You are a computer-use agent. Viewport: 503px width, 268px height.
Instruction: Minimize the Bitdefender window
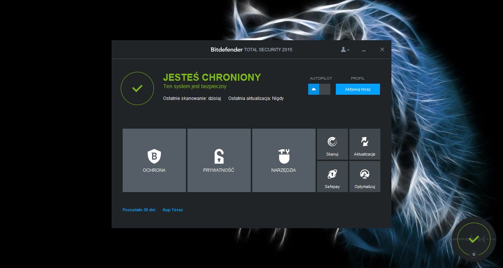(364, 50)
